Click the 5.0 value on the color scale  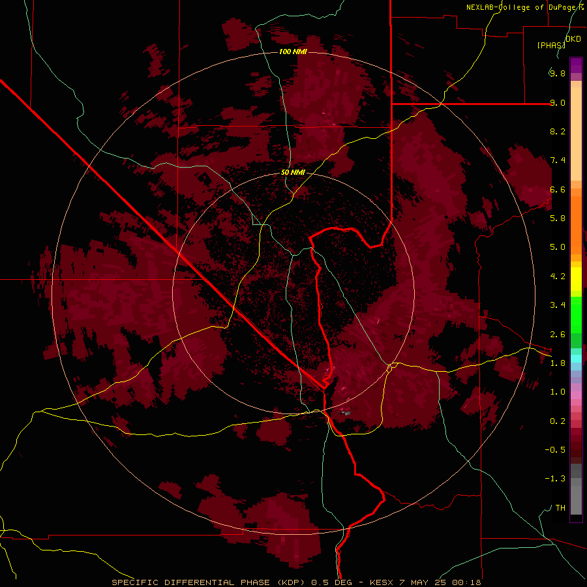558,247
